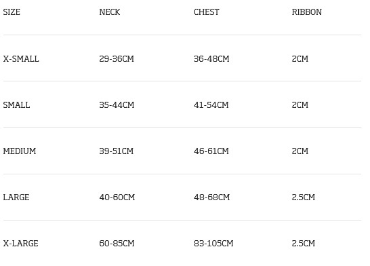Select the MEDIUM size row label
370x266 pixels.
[20, 151]
